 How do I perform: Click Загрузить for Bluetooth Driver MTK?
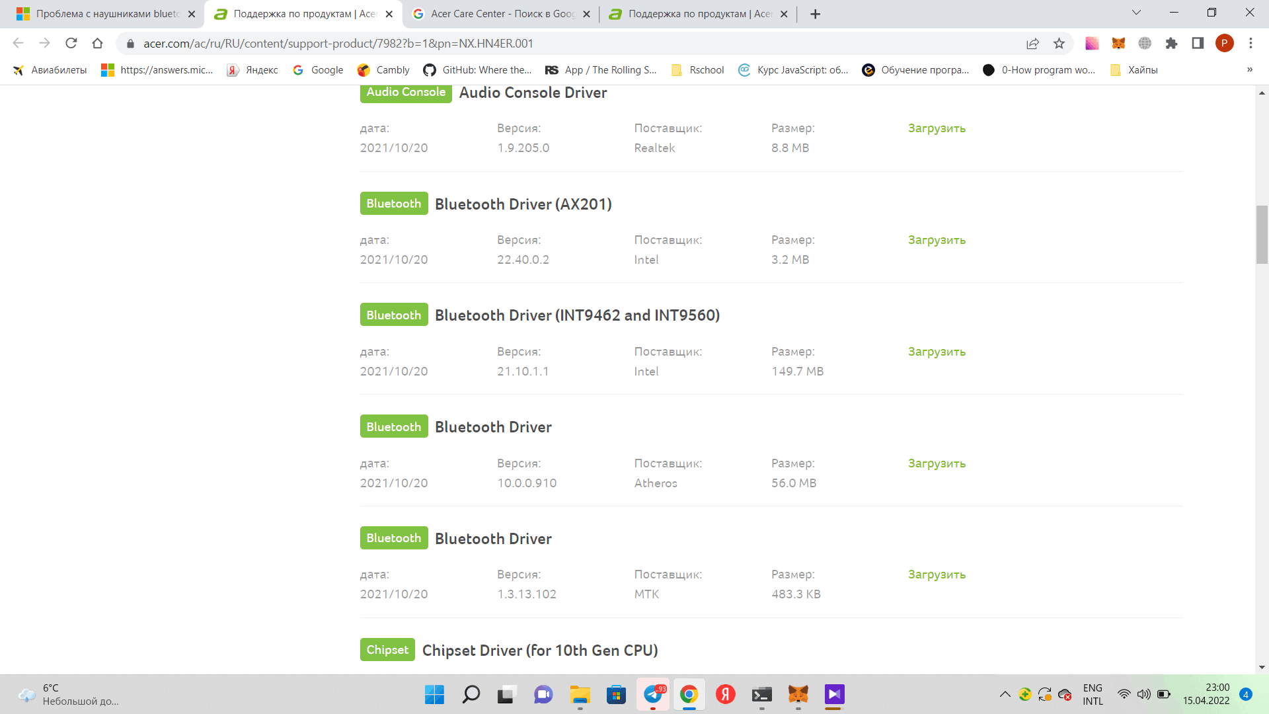[936, 574]
